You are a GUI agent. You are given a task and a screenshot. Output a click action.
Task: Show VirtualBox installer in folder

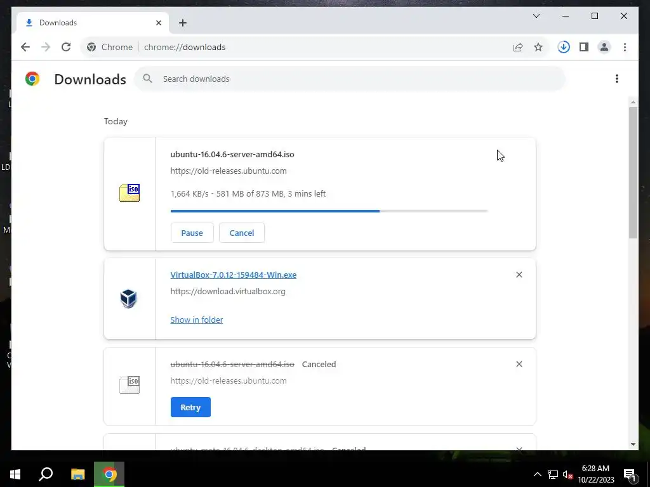click(x=197, y=320)
